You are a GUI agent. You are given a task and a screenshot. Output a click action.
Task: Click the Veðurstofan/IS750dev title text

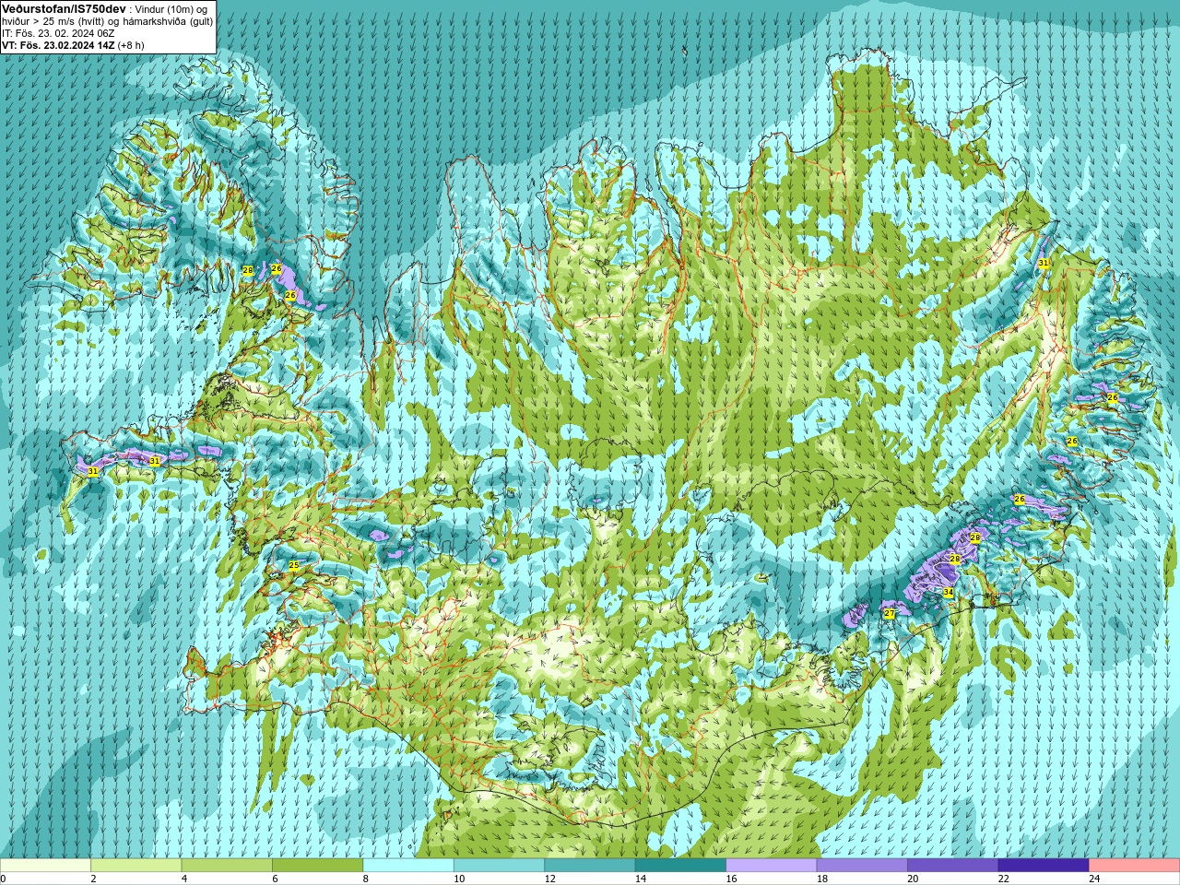tap(64, 8)
